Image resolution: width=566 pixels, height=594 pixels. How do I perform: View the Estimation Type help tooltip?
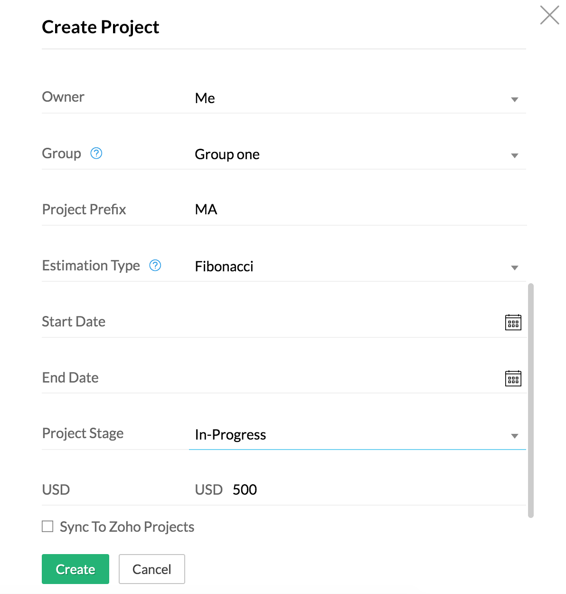click(x=155, y=266)
